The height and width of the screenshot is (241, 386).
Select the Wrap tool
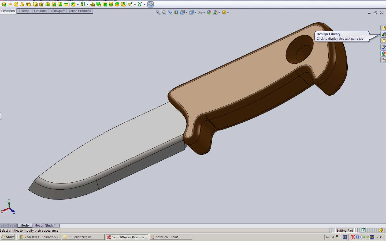pyautogui.click(x=111, y=4)
